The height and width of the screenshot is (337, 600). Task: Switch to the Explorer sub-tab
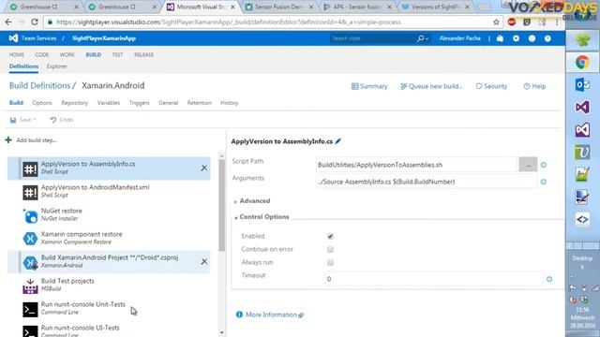(x=56, y=66)
